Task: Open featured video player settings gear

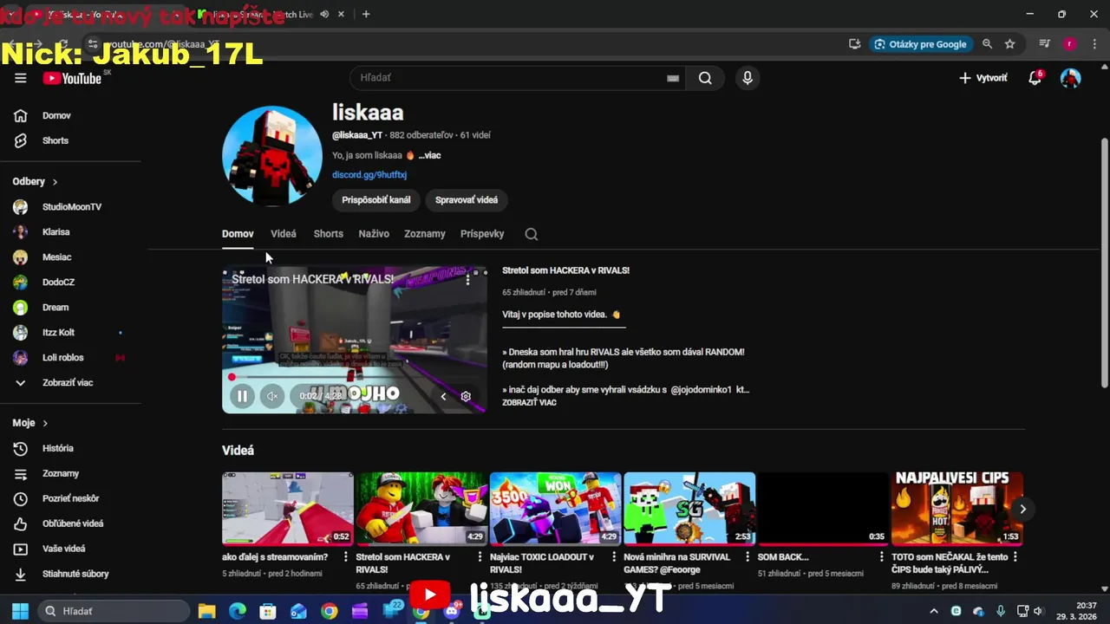Action: 466,396
